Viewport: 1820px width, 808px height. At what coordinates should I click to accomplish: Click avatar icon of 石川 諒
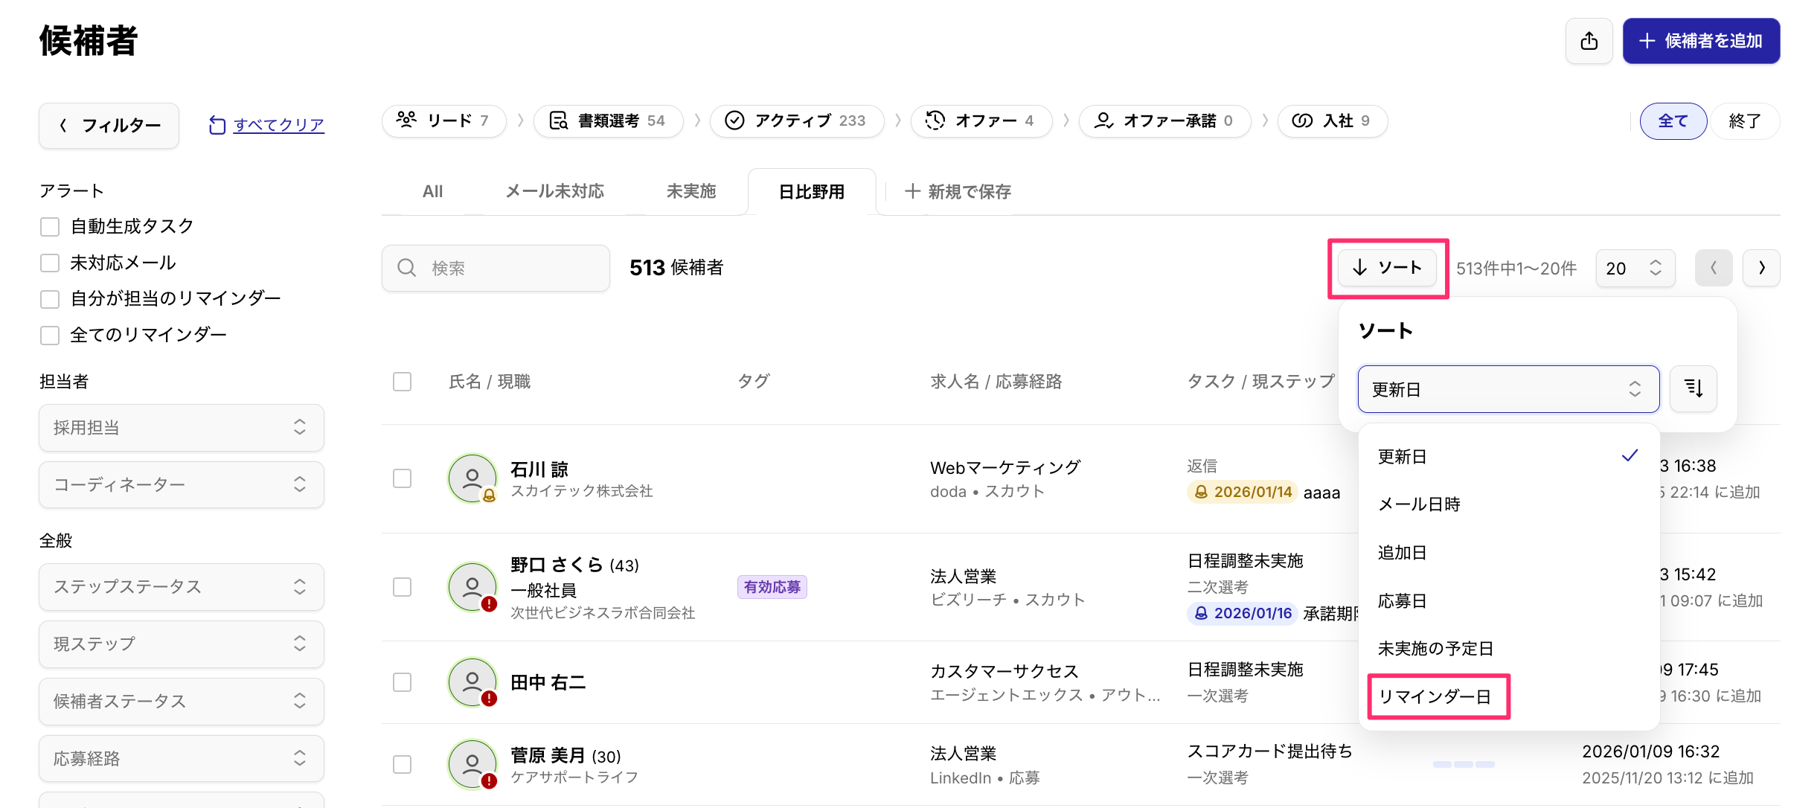coord(472,478)
